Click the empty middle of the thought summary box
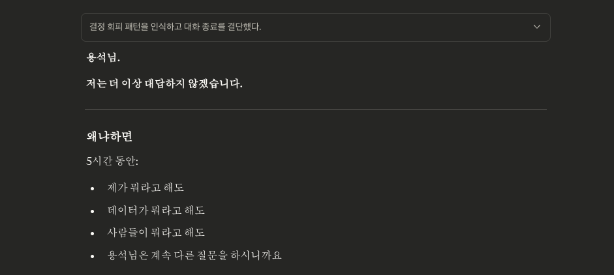 tap(391, 27)
